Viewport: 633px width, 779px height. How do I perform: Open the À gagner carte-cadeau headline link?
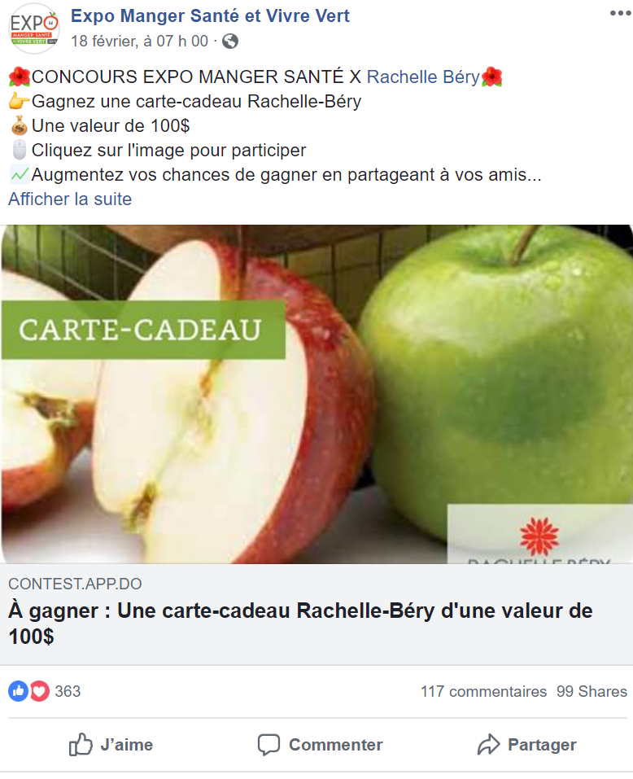pos(300,624)
